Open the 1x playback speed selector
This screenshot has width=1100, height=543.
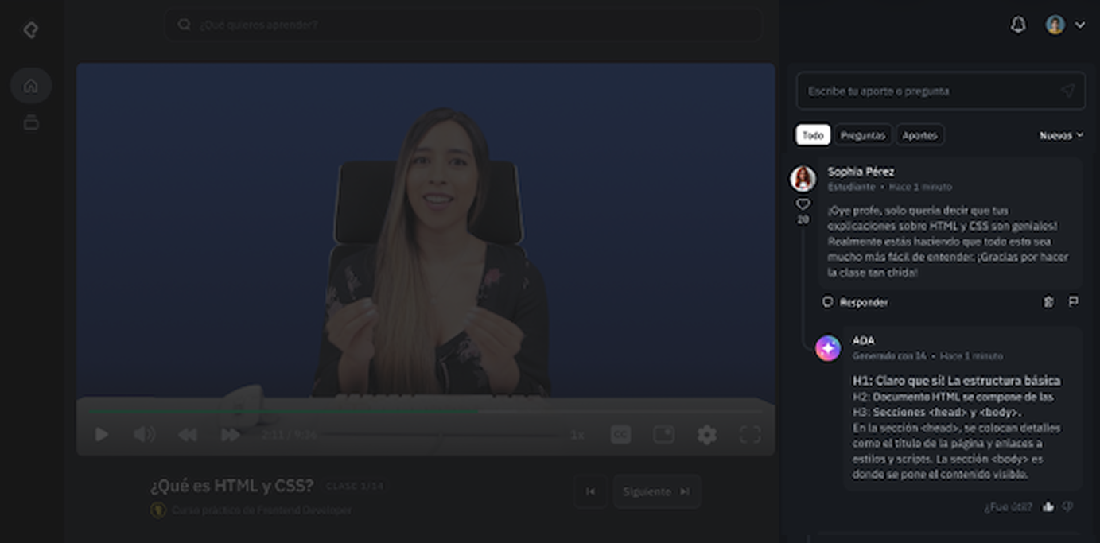coord(577,435)
